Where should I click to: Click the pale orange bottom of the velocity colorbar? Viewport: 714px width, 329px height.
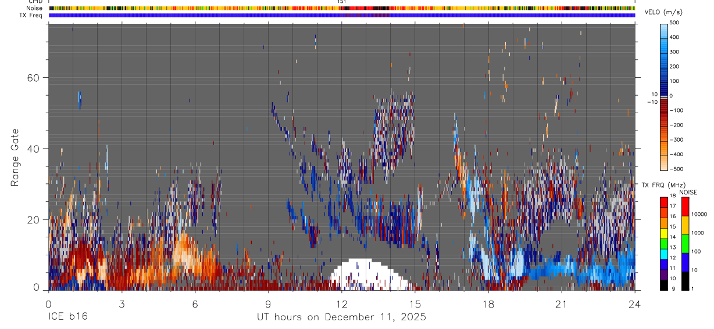click(x=664, y=162)
